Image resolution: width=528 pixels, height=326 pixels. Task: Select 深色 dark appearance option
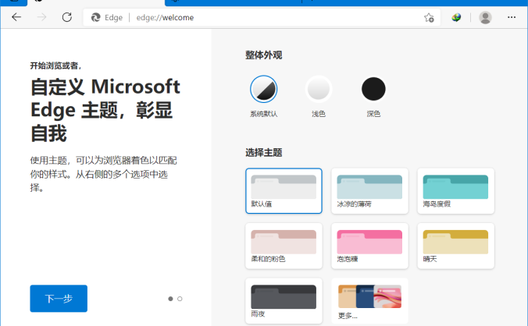[x=373, y=89]
